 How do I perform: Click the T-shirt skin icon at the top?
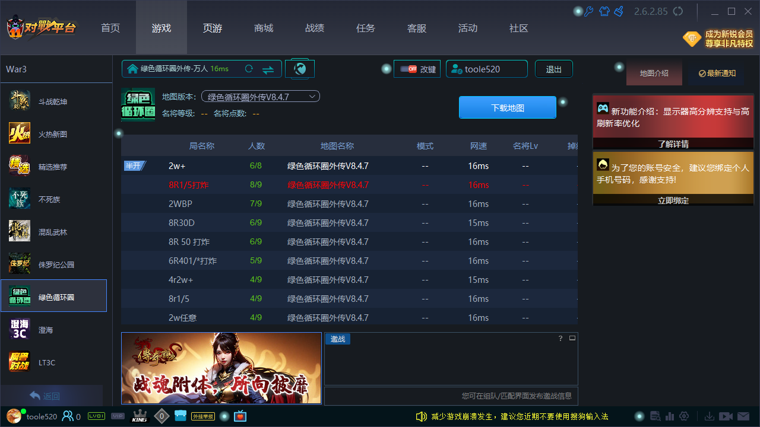604,11
